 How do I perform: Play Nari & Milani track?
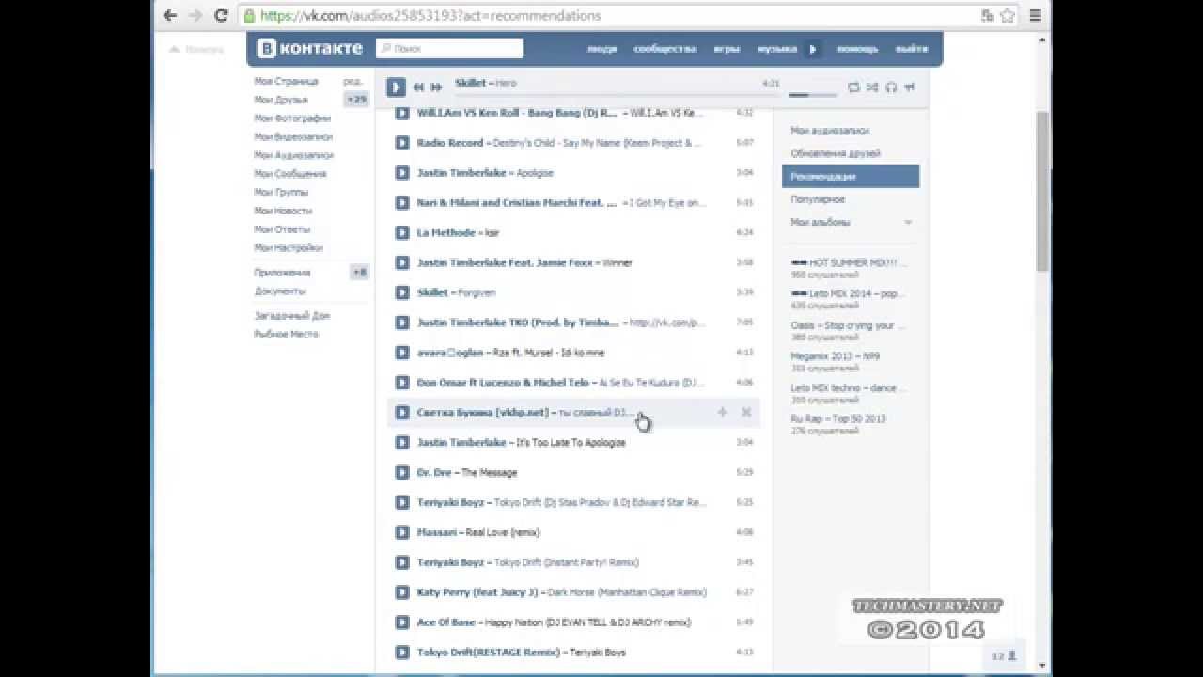point(402,202)
